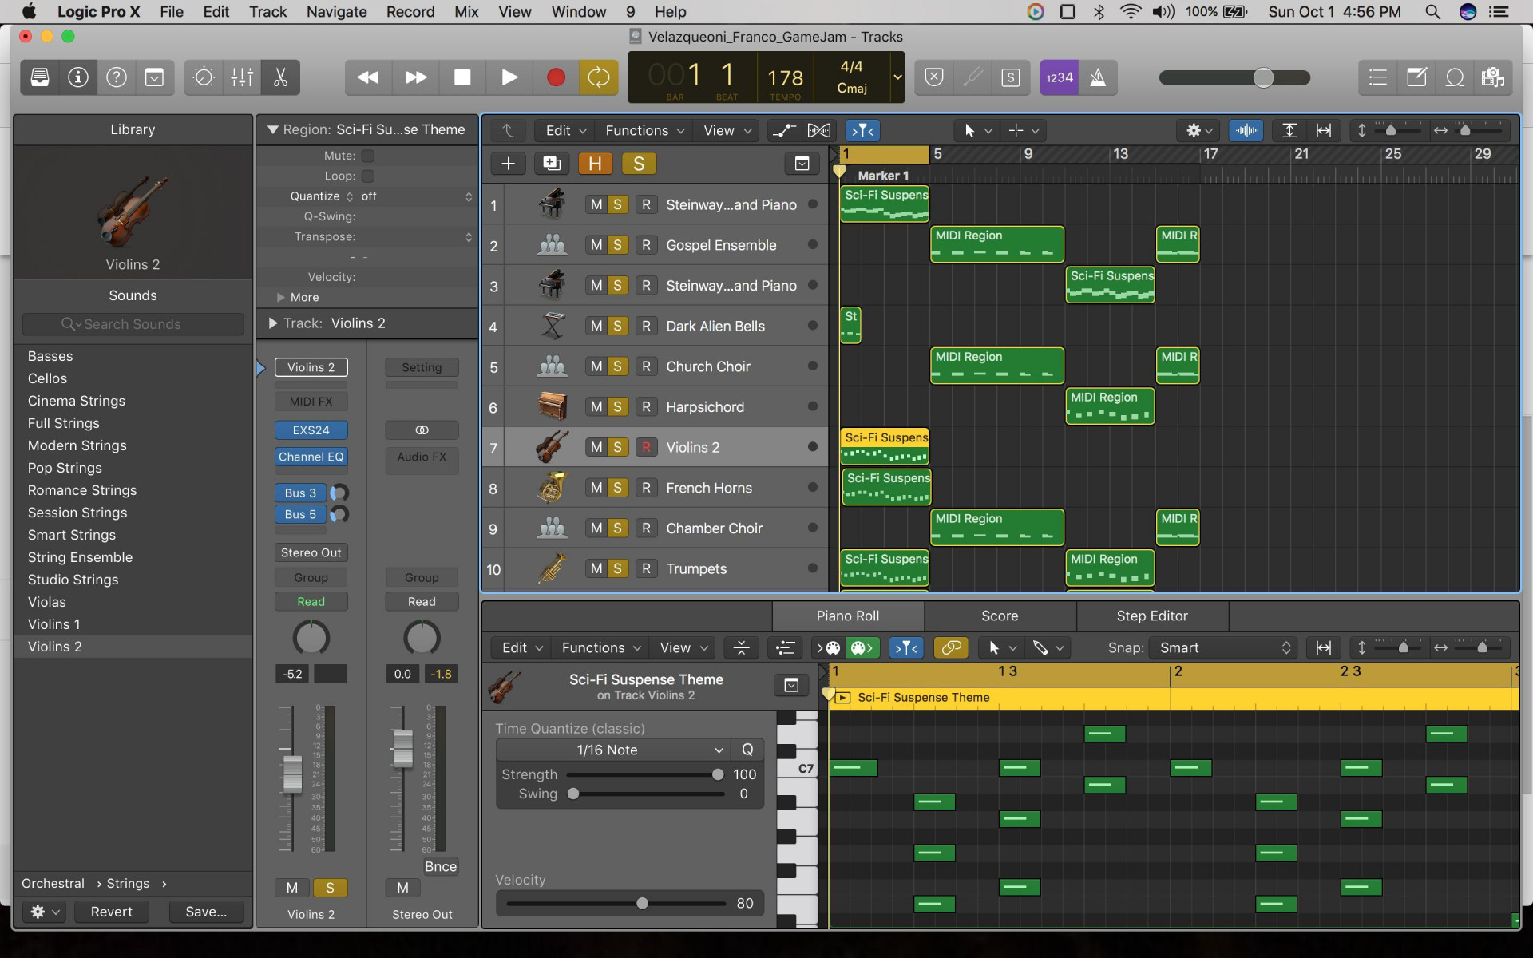This screenshot has height=958, width=1533.
Task: Open the Tracks area Functions menu
Action: [x=644, y=130]
